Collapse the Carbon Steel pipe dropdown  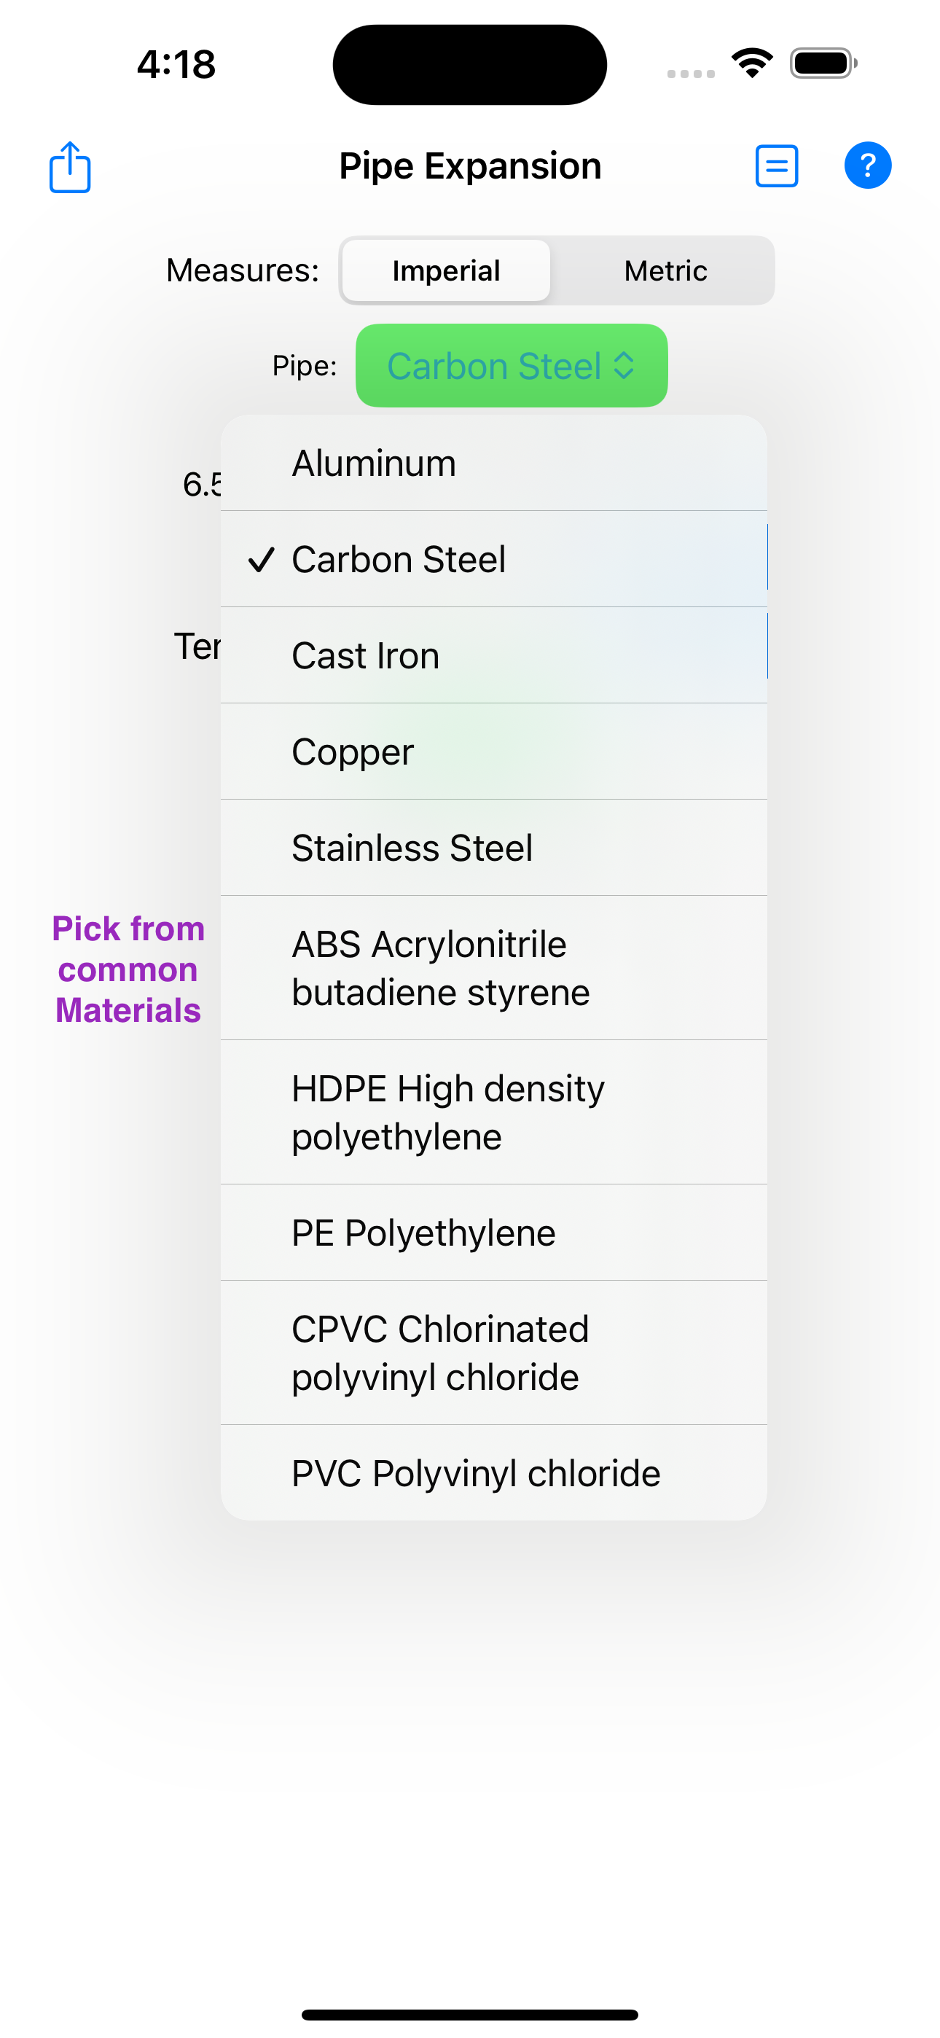[x=511, y=365]
